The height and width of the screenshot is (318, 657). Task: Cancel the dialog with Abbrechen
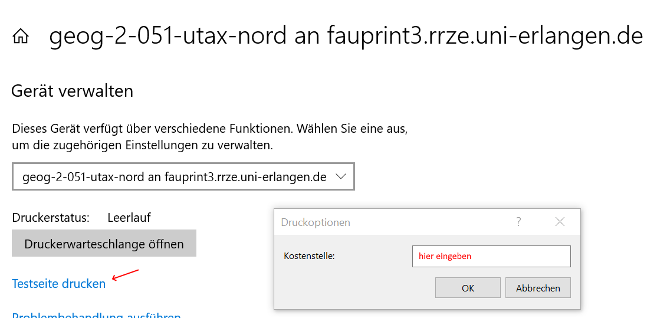click(538, 288)
